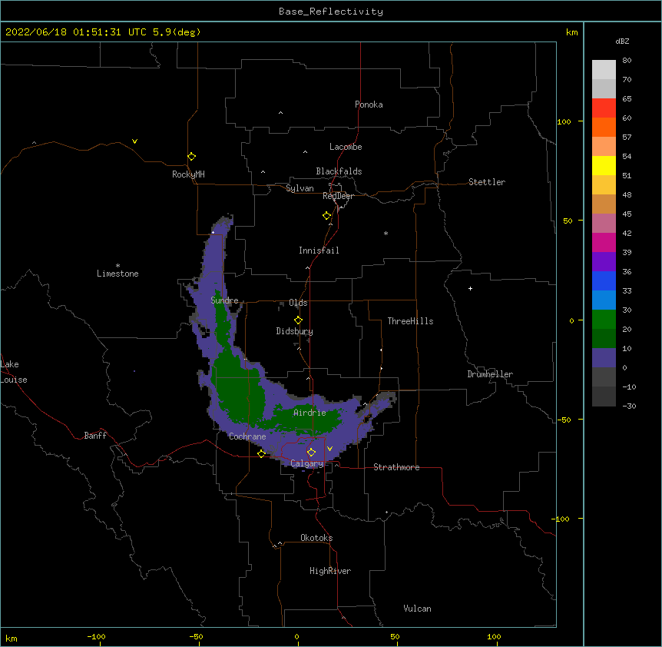
Task: Click the dBZ legend heading
Action: (622, 41)
